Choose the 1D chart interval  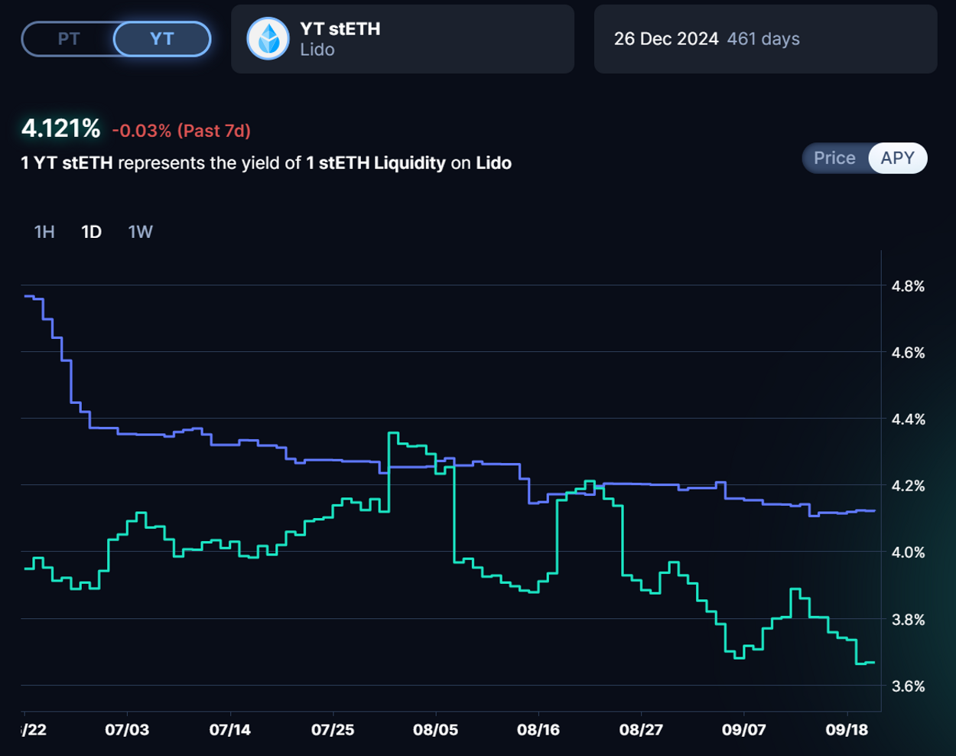click(91, 232)
